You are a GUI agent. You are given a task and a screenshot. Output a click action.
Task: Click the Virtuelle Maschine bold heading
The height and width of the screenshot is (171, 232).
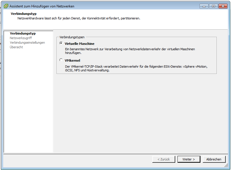(79, 43)
